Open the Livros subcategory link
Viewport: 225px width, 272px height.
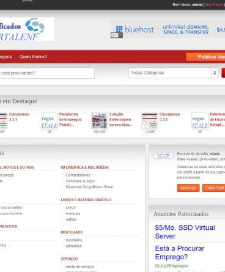[x=70, y=208]
